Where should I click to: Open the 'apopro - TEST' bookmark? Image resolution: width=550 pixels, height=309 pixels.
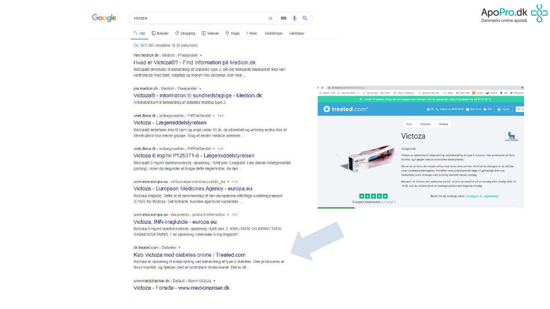click(x=327, y=93)
